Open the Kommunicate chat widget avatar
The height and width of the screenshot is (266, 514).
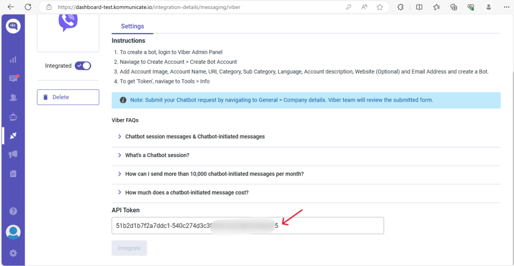point(13,232)
